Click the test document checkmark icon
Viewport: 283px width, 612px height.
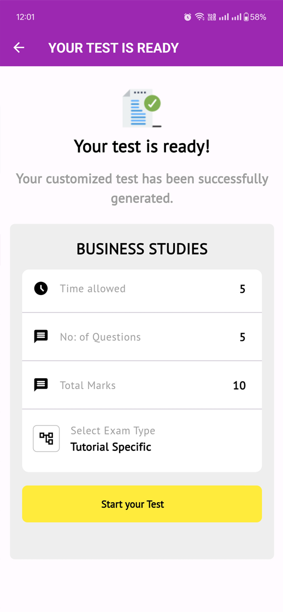click(x=141, y=108)
